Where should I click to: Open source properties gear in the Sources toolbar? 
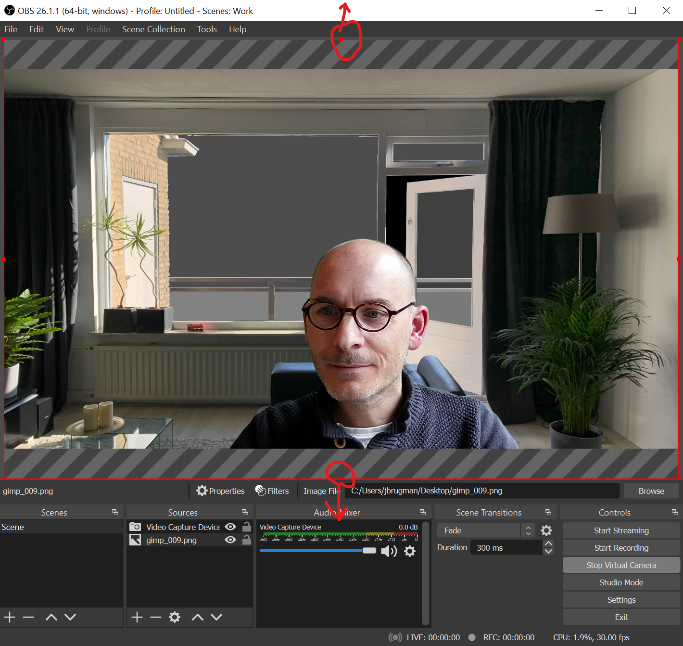point(175,617)
